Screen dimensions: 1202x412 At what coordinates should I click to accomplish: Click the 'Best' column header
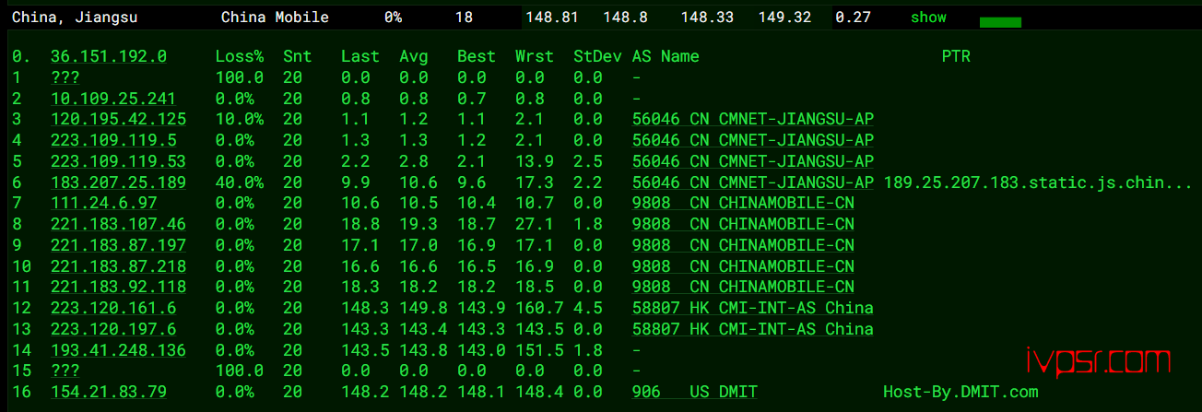[477, 57]
